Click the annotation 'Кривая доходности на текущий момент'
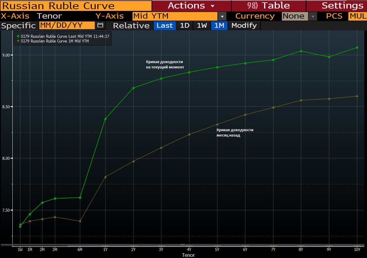Screen dimensions: 367x258 pyautogui.click(x=165, y=65)
